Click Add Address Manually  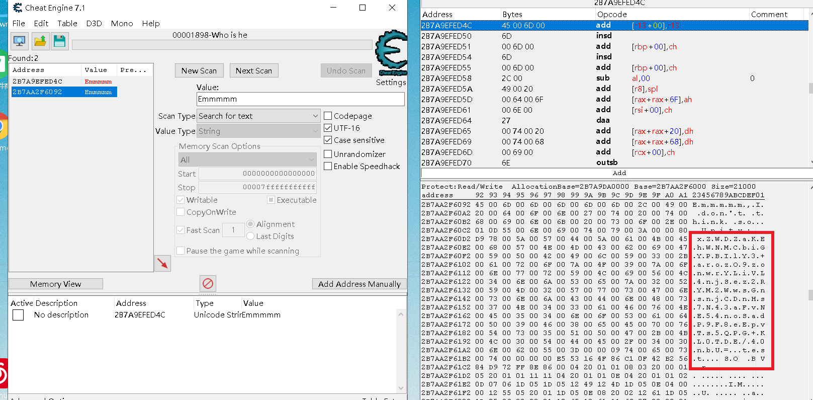pos(359,284)
